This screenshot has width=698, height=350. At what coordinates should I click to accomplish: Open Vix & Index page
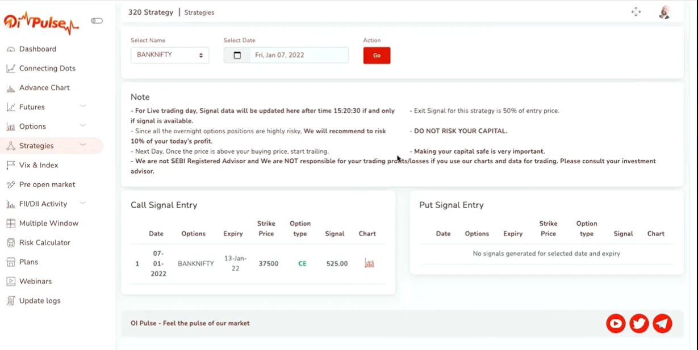point(39,165)
